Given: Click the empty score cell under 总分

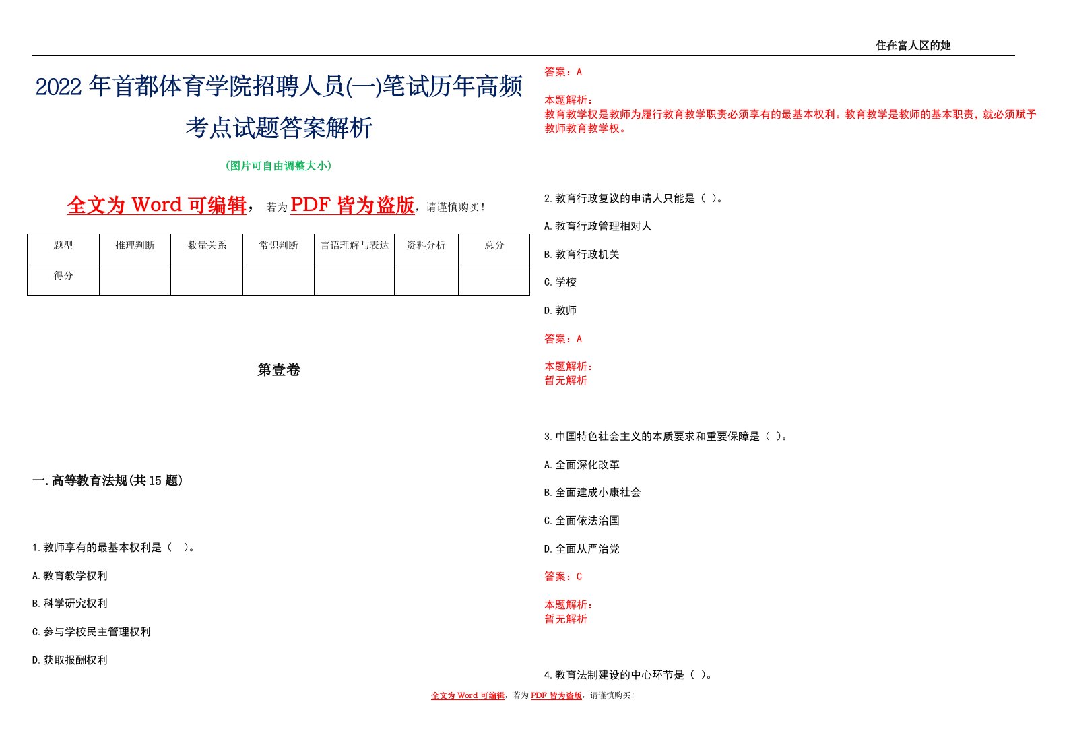Looking at the screenshot, I should click(494, 280).
